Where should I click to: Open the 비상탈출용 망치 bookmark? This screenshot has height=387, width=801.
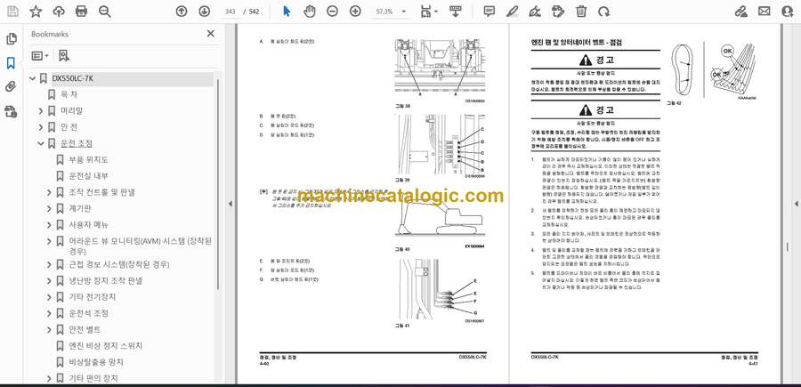pos(95,362)
